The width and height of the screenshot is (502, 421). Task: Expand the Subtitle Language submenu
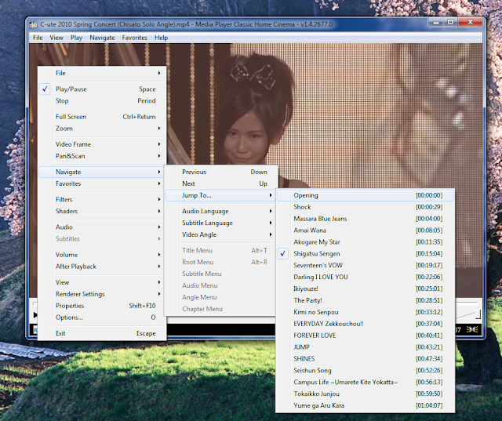(x=220, y=223)
